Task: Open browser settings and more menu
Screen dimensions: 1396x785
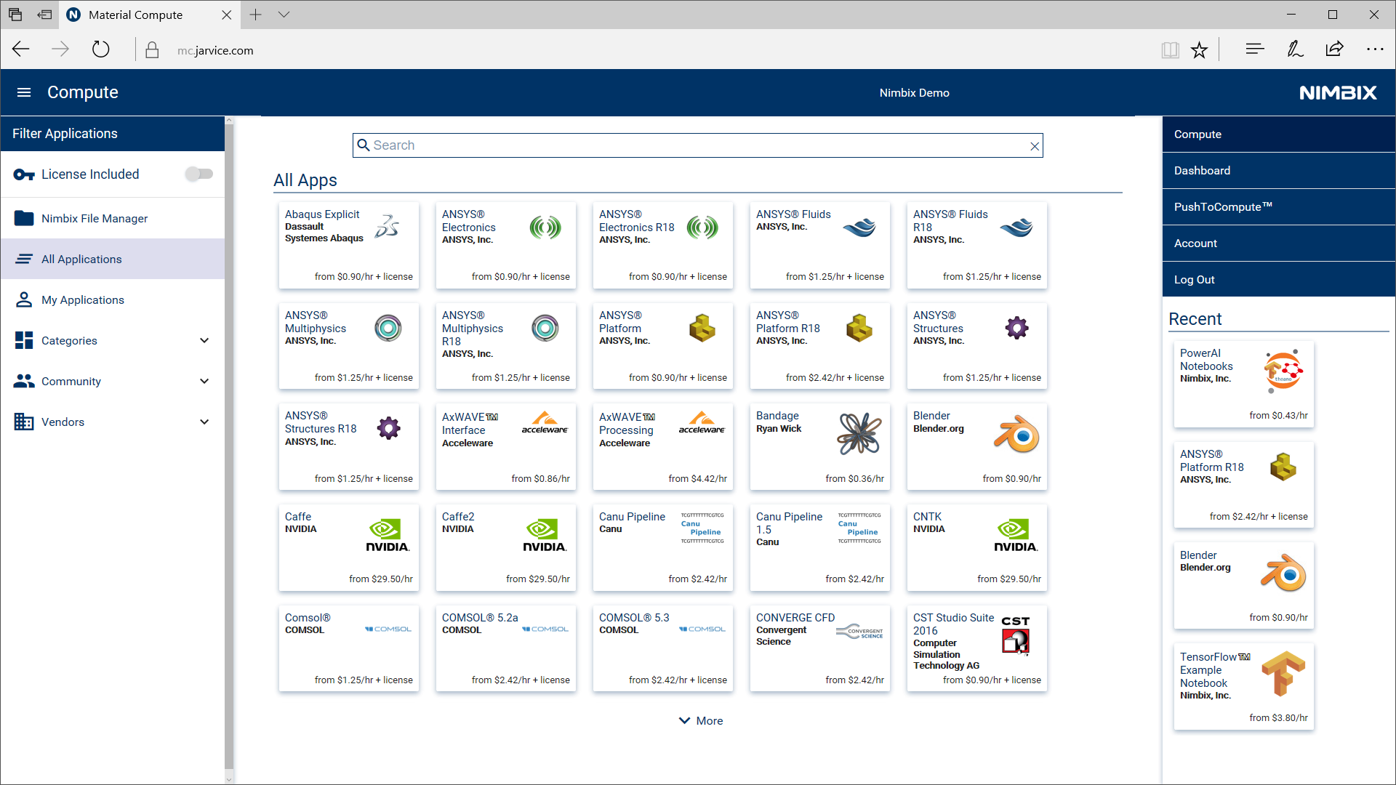Action: 1375,49
